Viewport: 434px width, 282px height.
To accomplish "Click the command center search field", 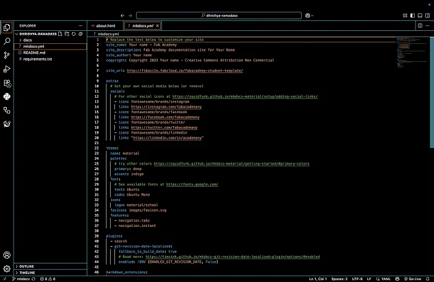I will tap(219, 16).
